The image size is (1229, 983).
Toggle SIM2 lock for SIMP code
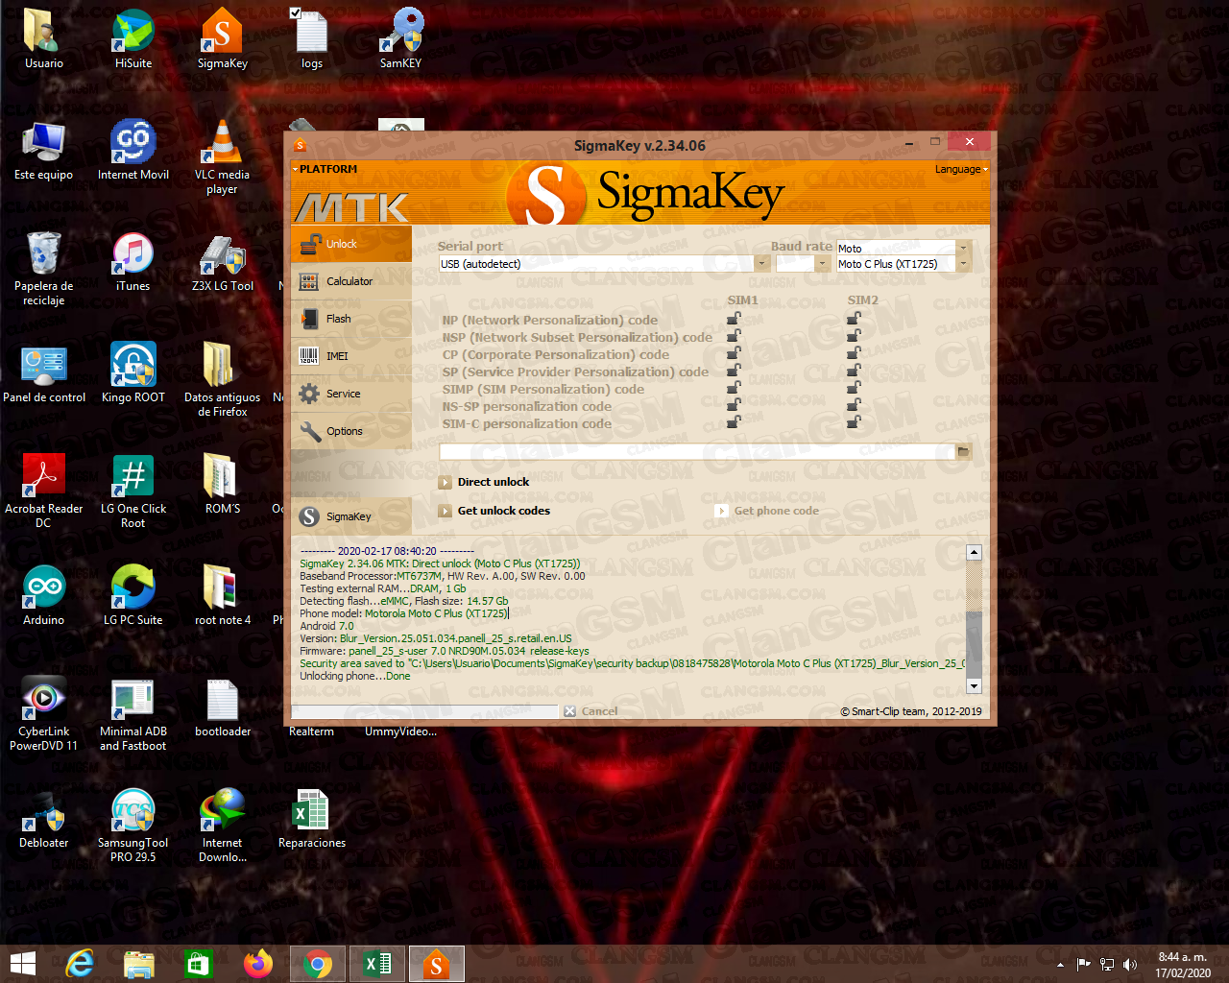(x=854, y=388)
